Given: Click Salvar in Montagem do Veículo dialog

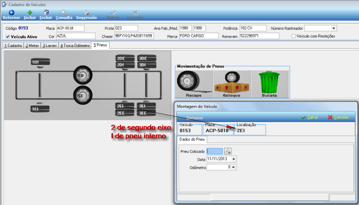Looking at the screenshot, I should (x=309, y=117).
